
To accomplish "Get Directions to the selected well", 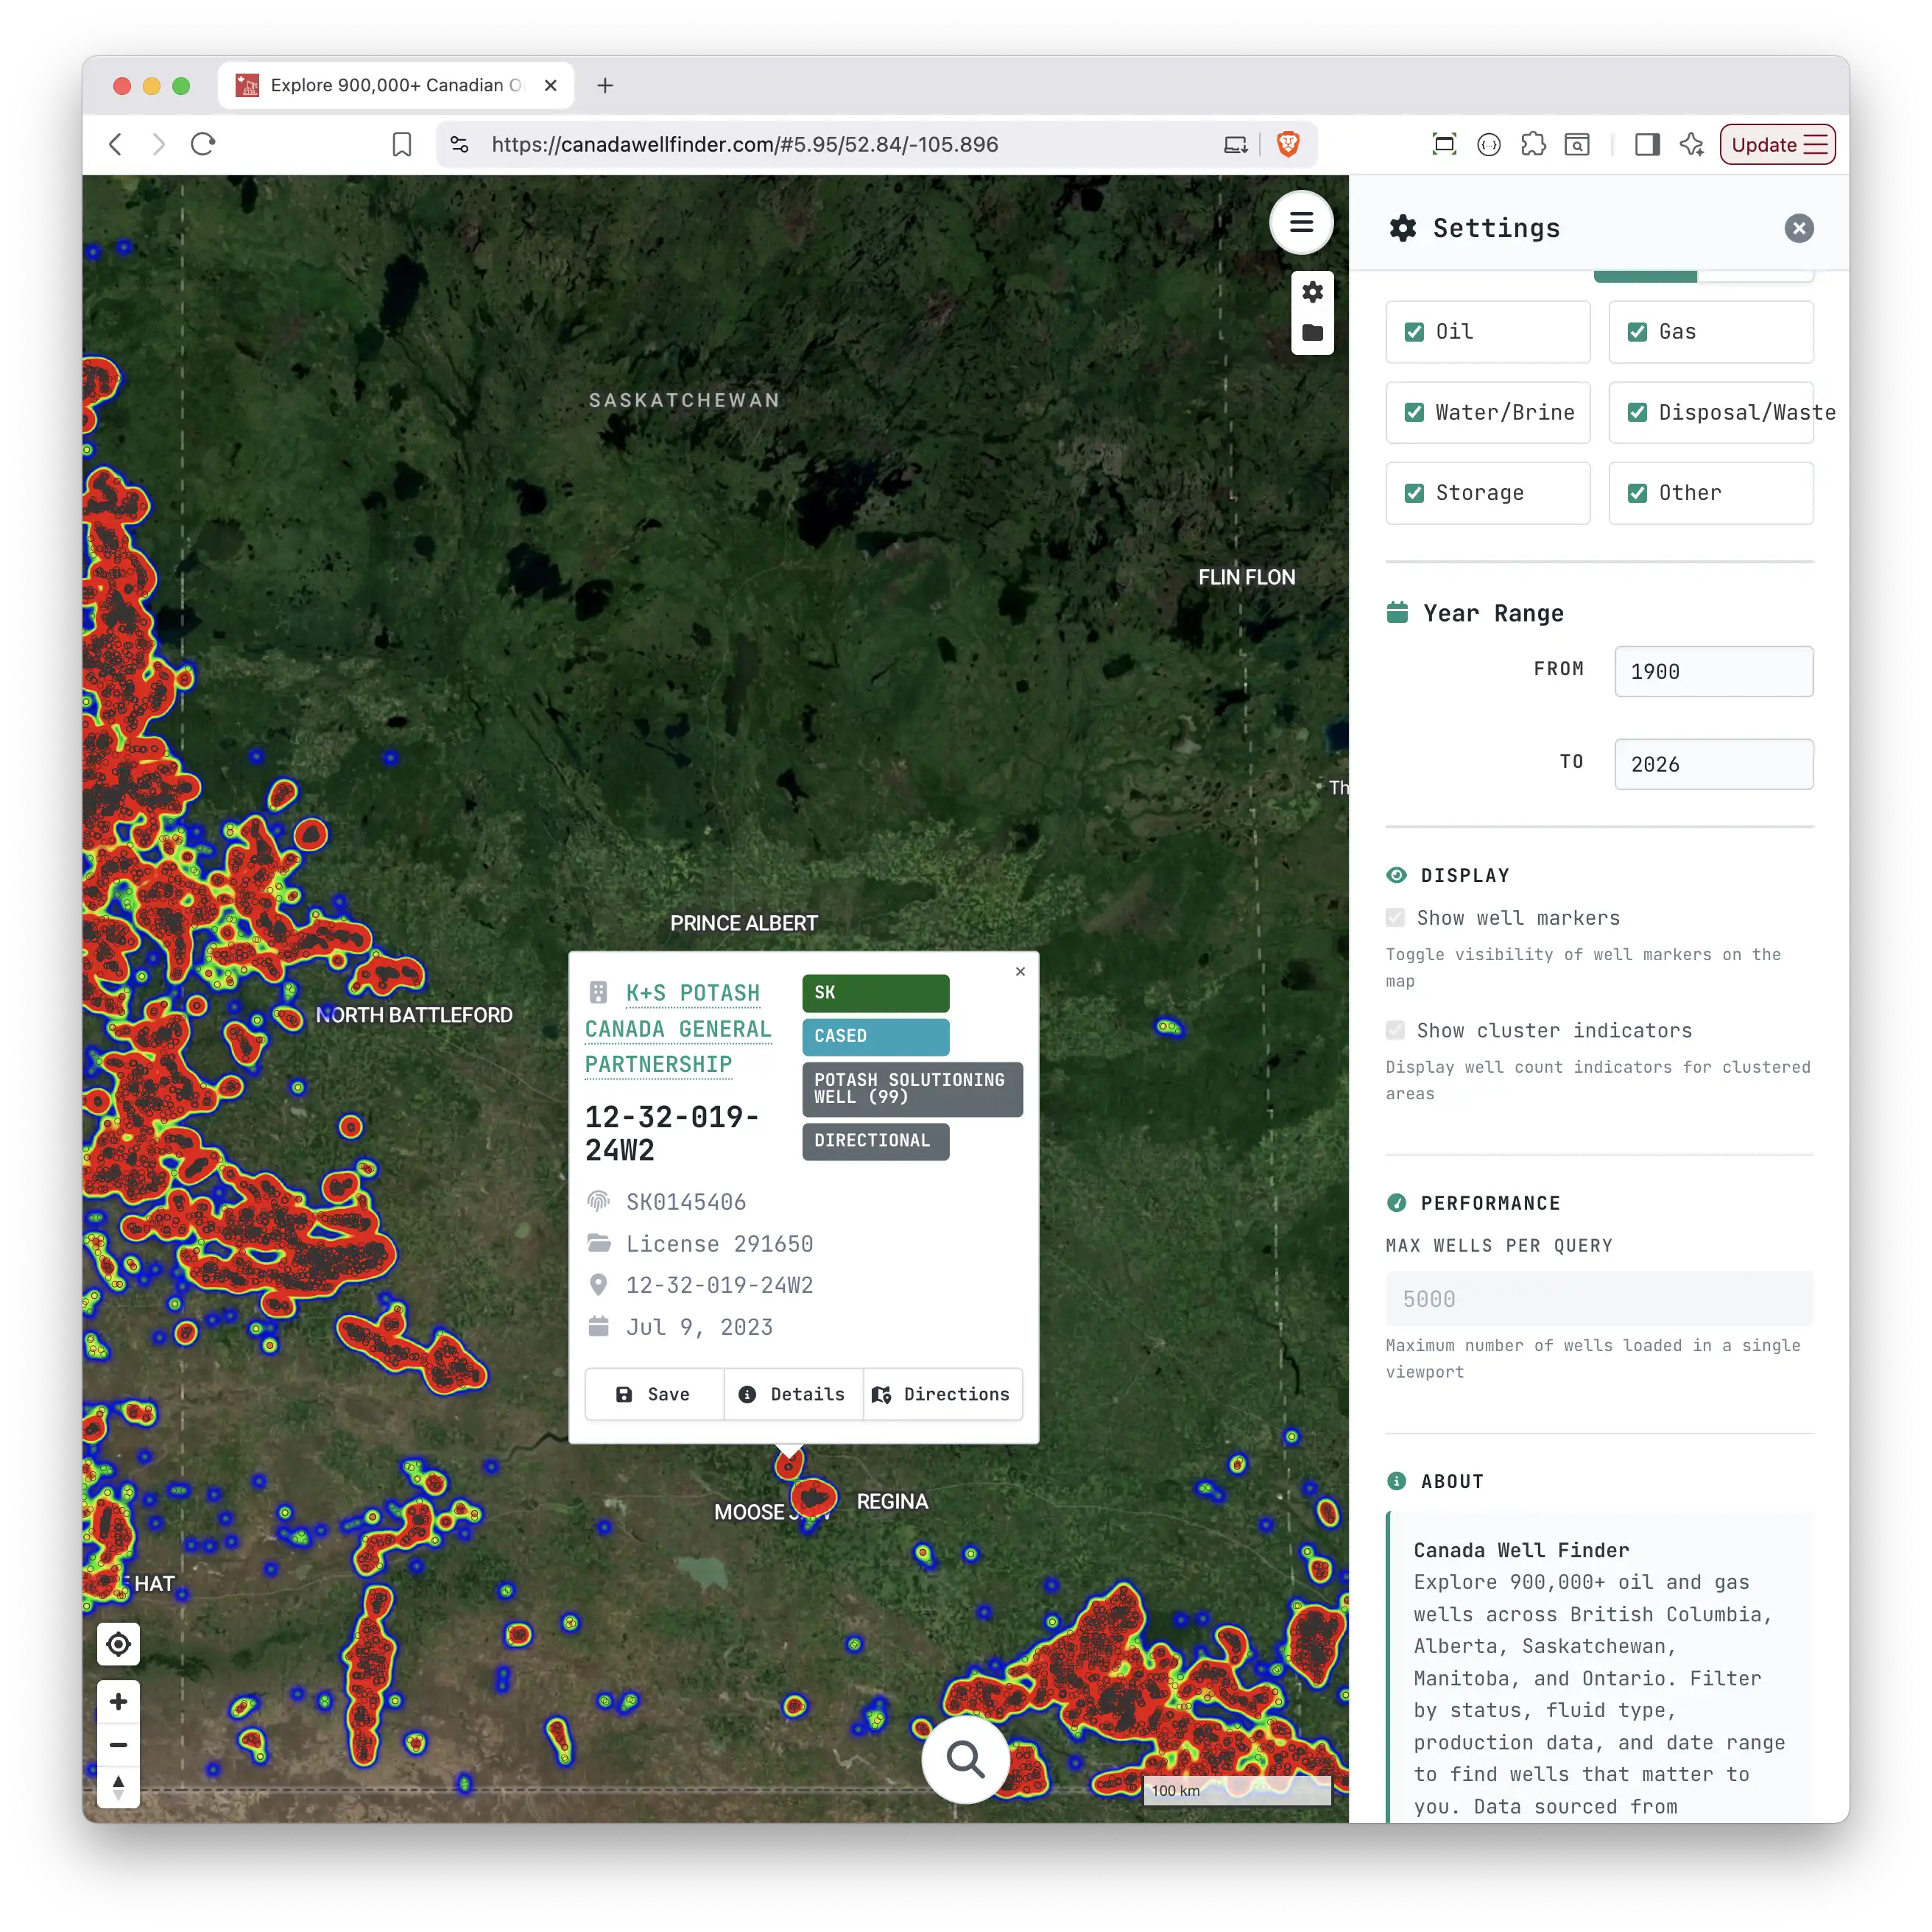I will 941,1394.
